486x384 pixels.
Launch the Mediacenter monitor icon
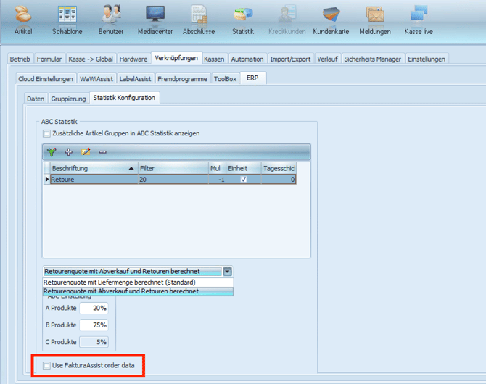(x=155, y=14)
